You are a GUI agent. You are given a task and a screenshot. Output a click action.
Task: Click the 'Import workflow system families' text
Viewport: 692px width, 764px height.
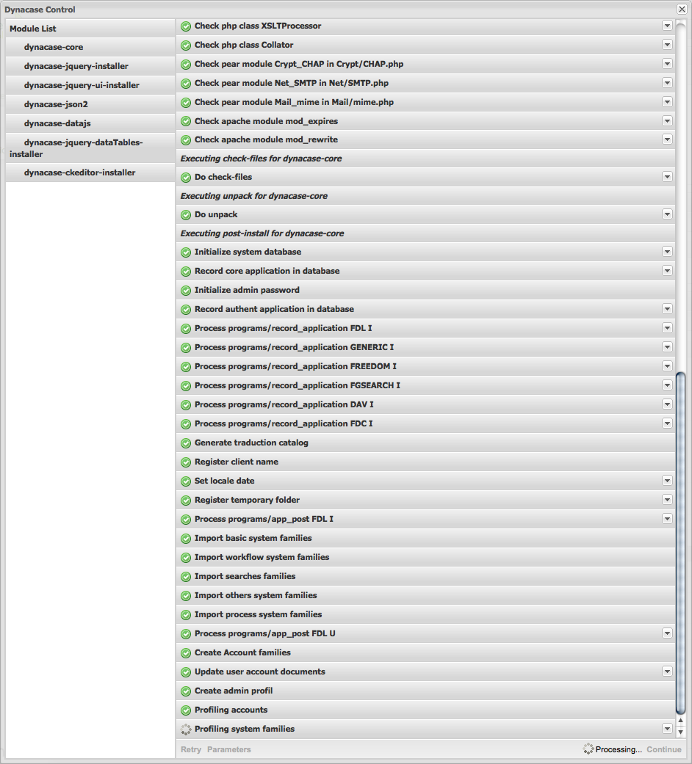(262, 557)
